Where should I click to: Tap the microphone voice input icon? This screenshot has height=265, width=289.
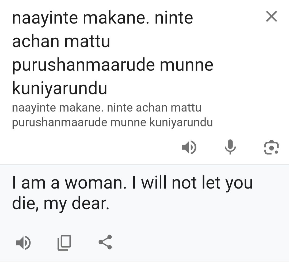pyautogui.click(x=230, y=147)
